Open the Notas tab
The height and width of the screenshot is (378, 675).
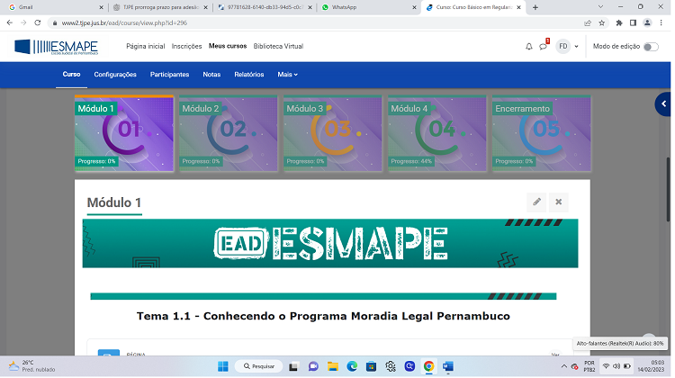click(212, 75)
